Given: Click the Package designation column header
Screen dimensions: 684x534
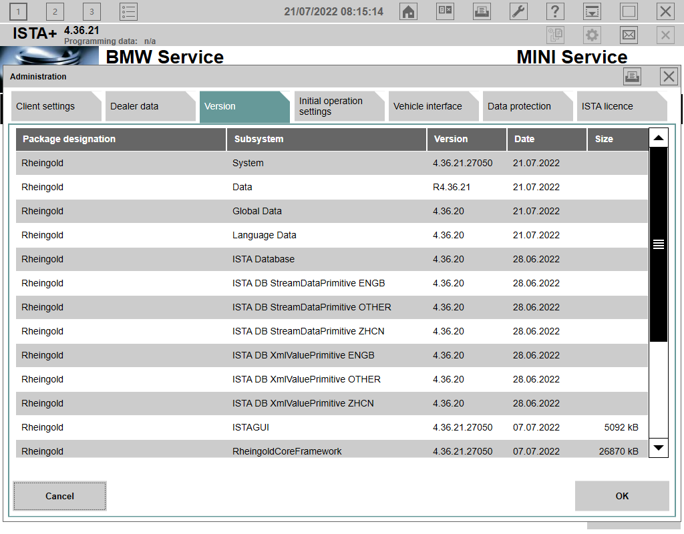Looking at the screenshot, I should coord(121,139).
